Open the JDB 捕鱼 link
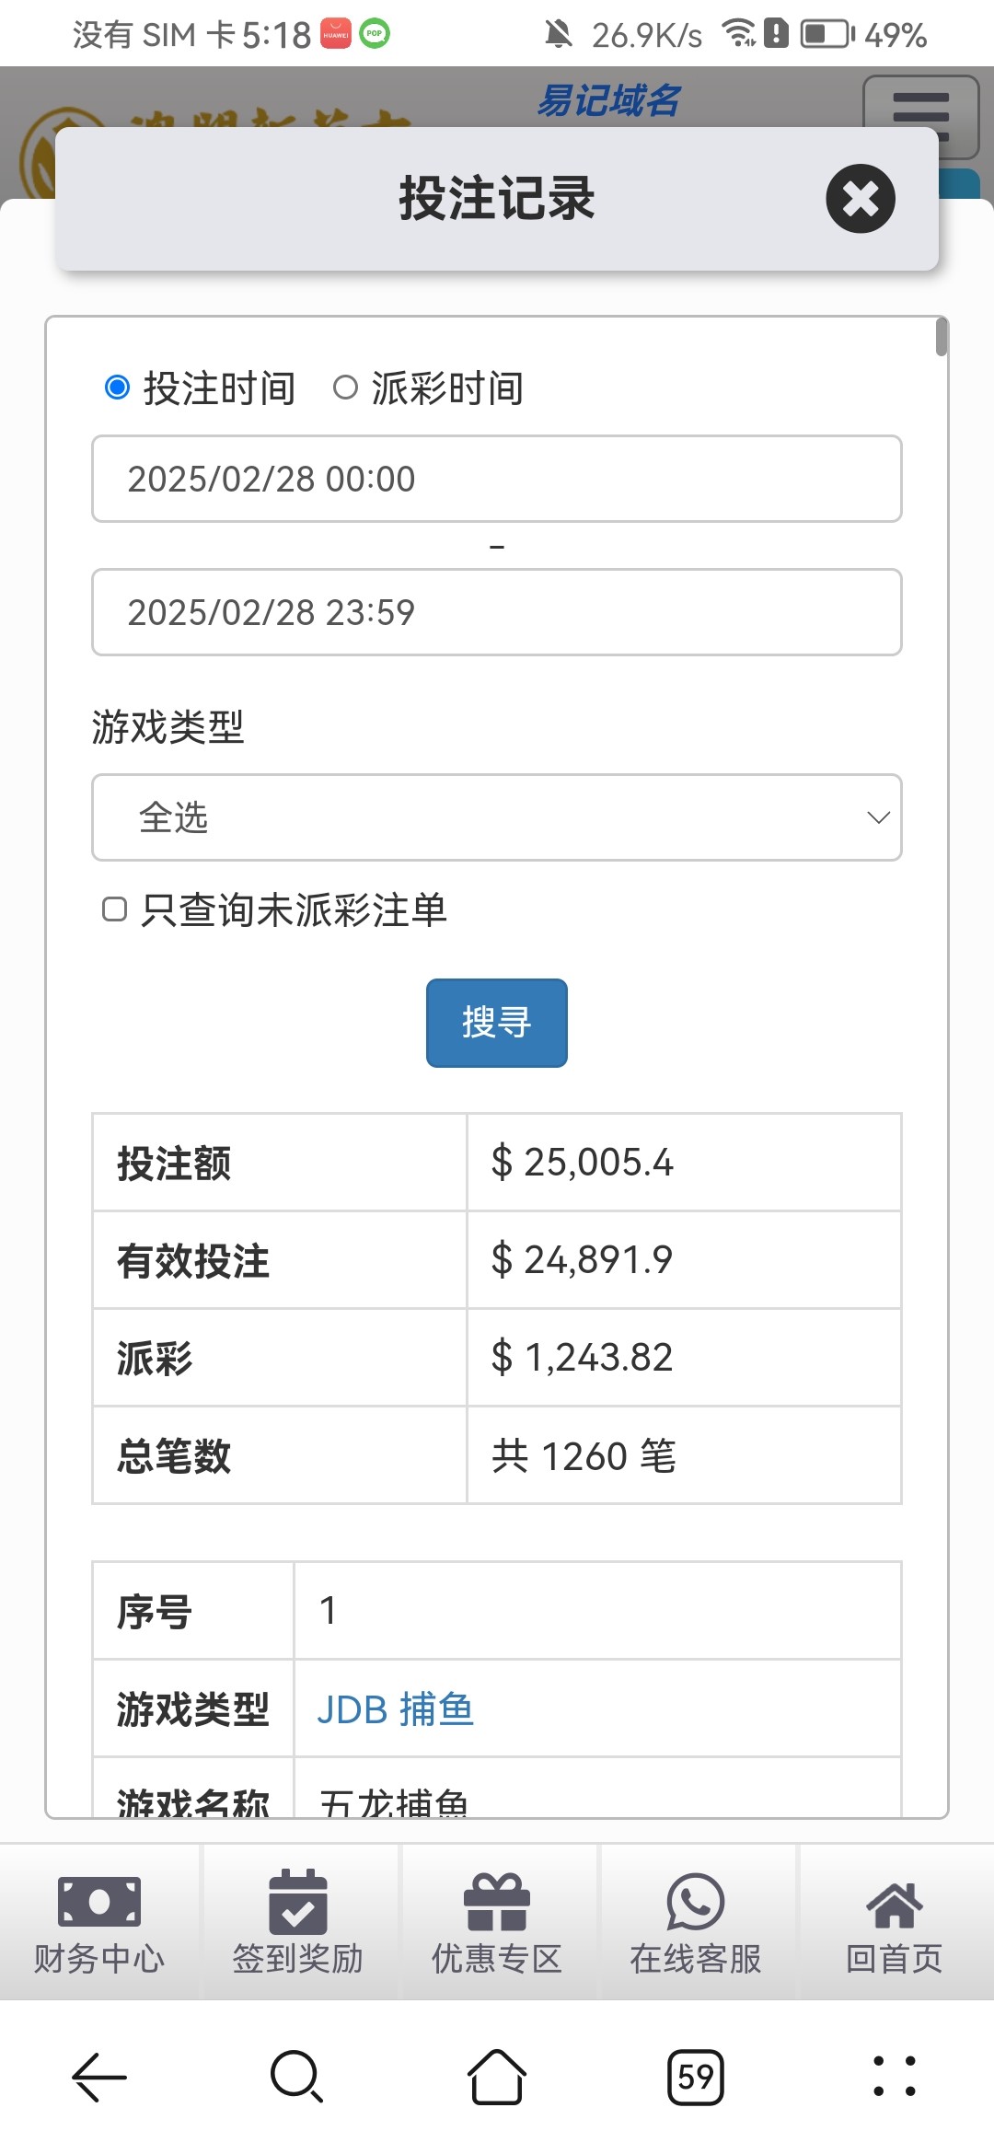 396,1709
